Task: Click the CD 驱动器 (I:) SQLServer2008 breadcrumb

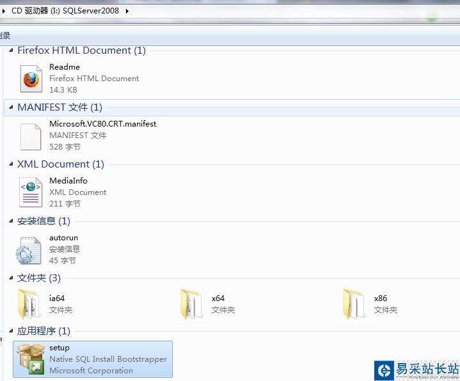Action: click(x=65, y=11)
